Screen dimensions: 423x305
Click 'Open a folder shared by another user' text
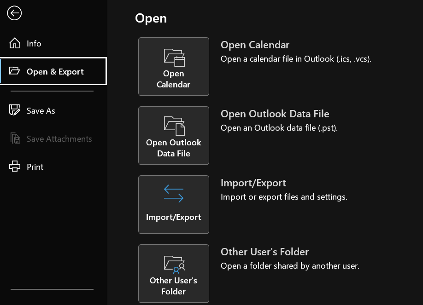click(290, 266)
